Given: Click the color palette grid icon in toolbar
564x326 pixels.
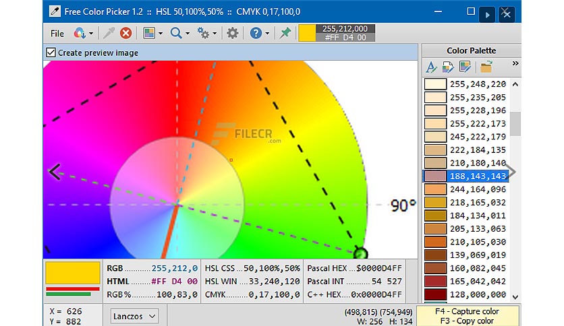Looking at the screenshot, I should point(149,34).
